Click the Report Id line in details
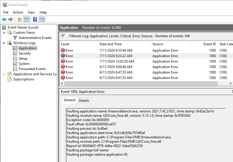Image resolution: width=233 pixels, height=162 pixels. pyautogui.click(x=105, y=146)
